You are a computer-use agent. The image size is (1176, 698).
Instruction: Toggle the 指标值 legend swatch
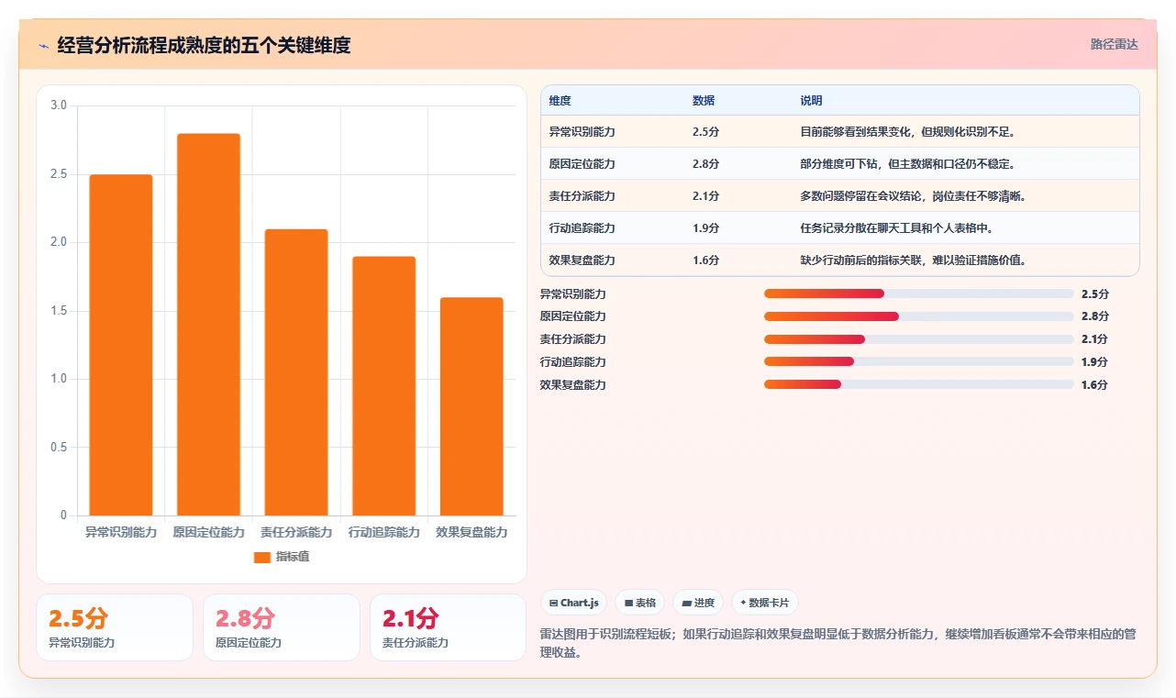(x=262, y=557)
